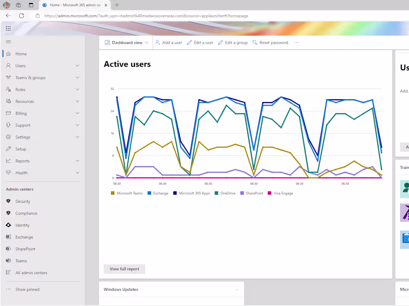Click the Dashboard view grid icon
The width and height of the screenshot is (409, 306).
pos(107,42)
